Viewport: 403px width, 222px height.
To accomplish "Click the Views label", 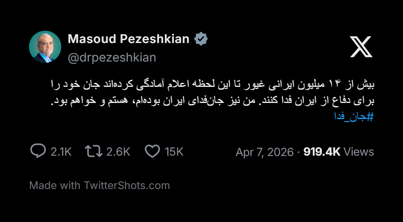I will 359,152.
